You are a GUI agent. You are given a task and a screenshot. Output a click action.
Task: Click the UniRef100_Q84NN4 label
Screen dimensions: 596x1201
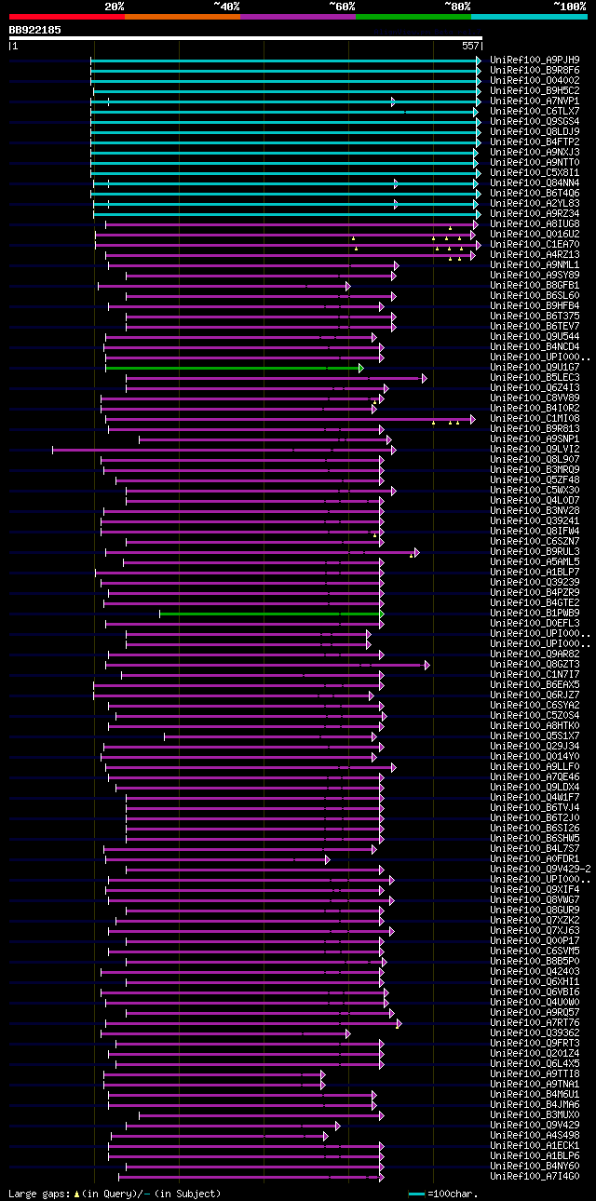click(535, 183)
